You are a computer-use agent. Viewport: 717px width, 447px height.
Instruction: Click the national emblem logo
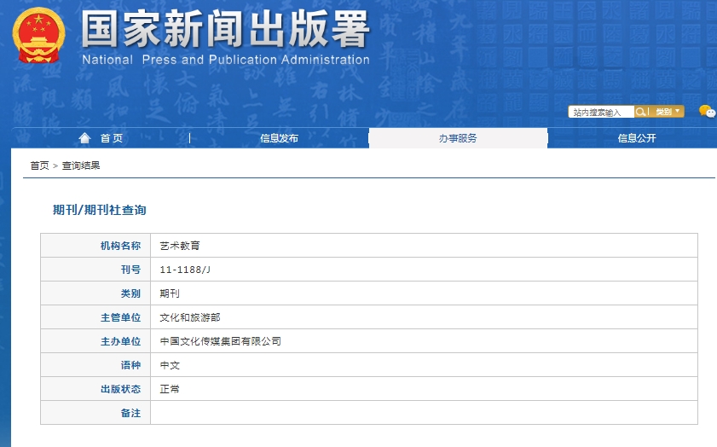click(39, 36)
